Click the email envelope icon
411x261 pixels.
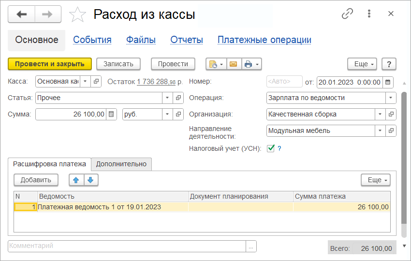pyautogui.click(x=234, y=64)
